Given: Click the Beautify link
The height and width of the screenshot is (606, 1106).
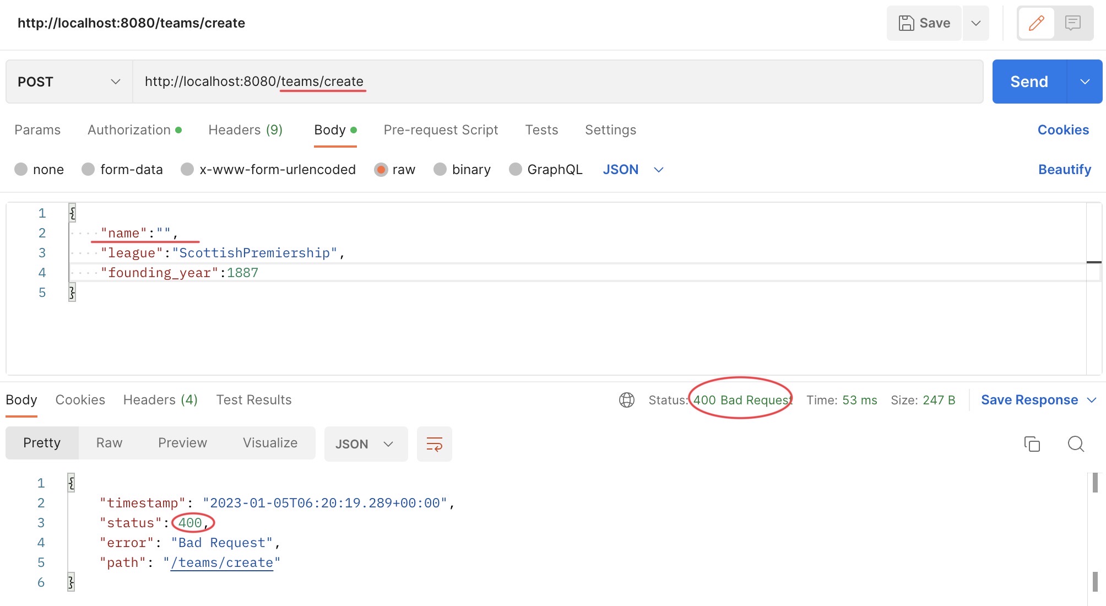Looking at the screenshot, I should [x=1064, y=170].
